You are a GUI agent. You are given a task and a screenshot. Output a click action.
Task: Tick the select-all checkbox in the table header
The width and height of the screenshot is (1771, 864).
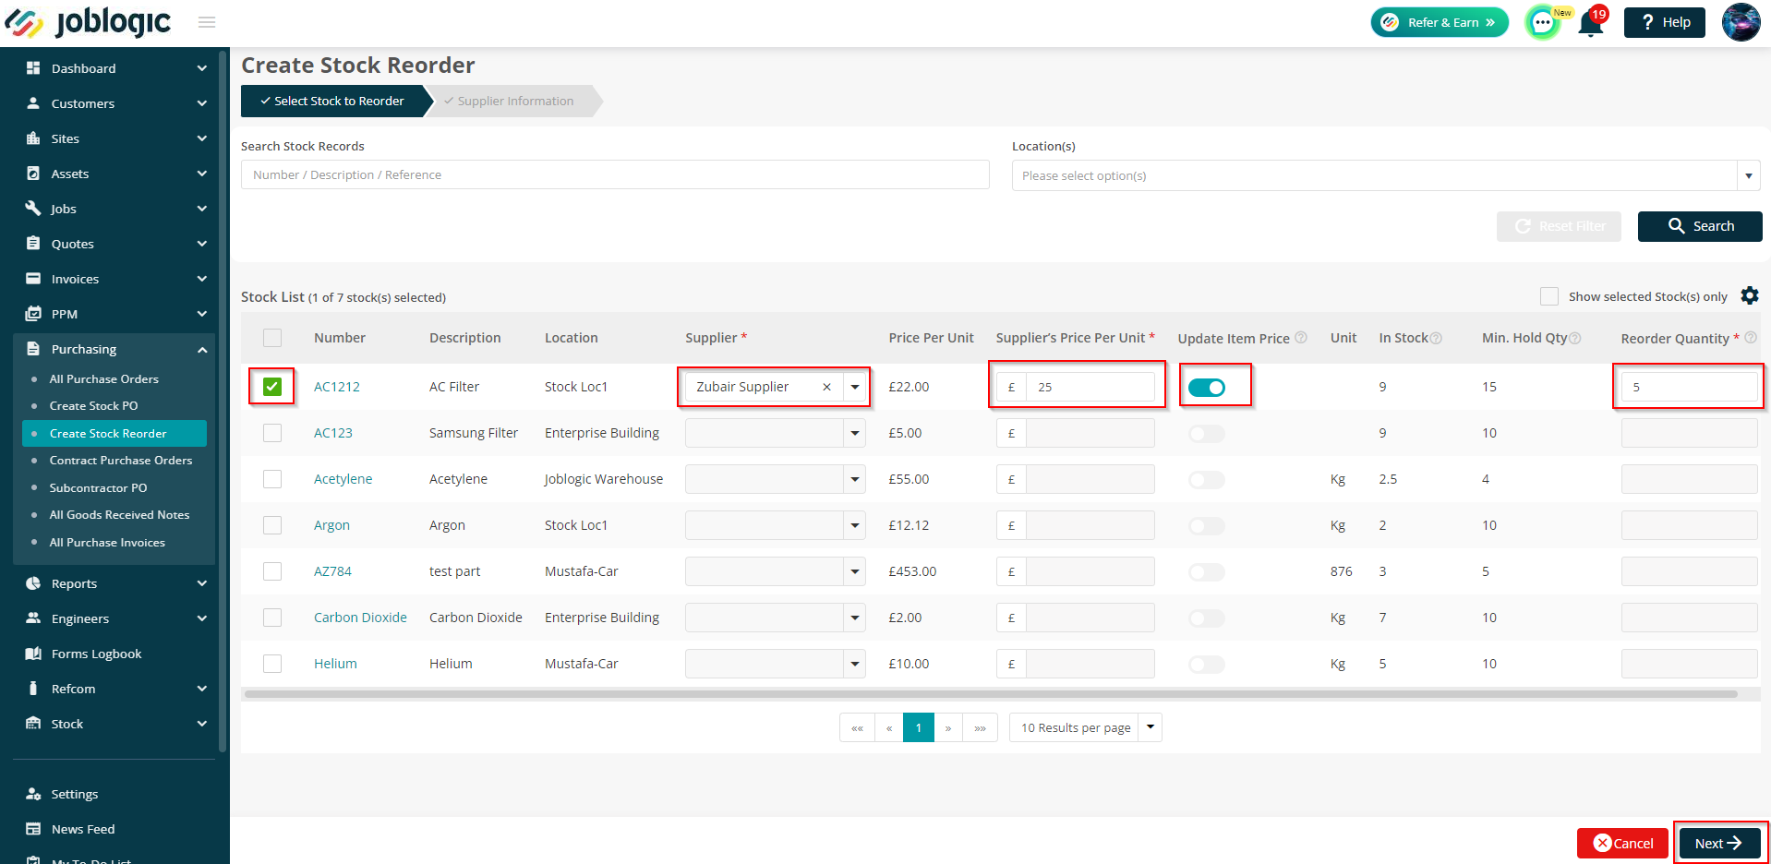click(272, 338)
